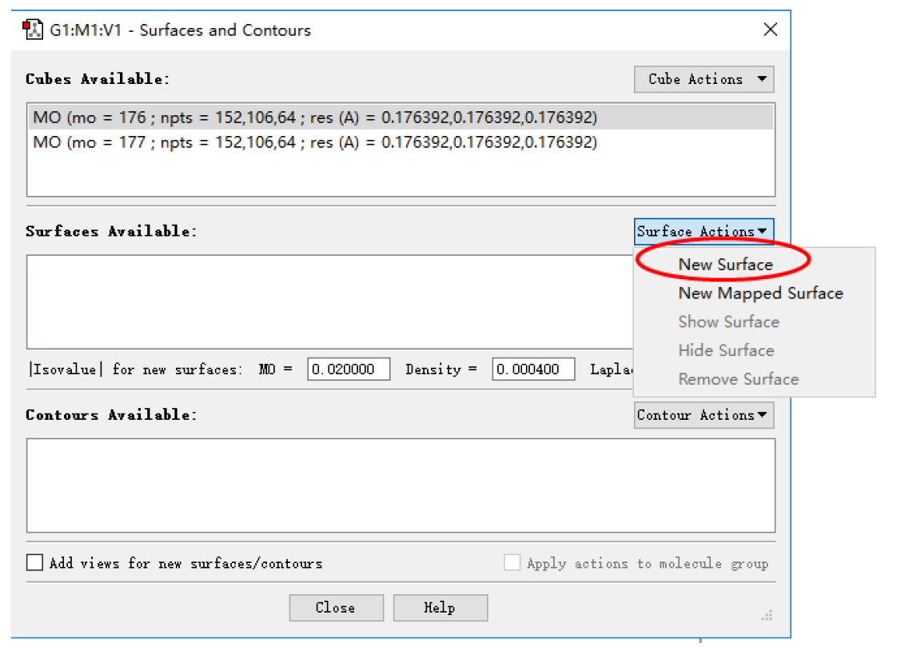Viewport: 897px width, 655px height.
Task: Choose New Surface from the menu
Action: (725, 265)
